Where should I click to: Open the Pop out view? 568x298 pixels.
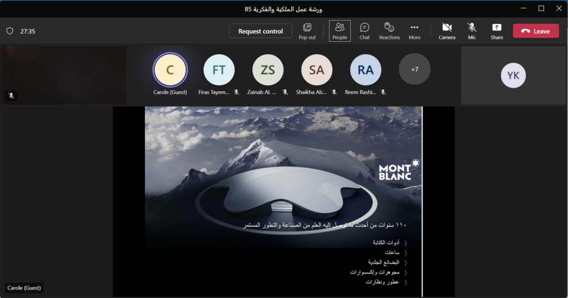point(307,31)
